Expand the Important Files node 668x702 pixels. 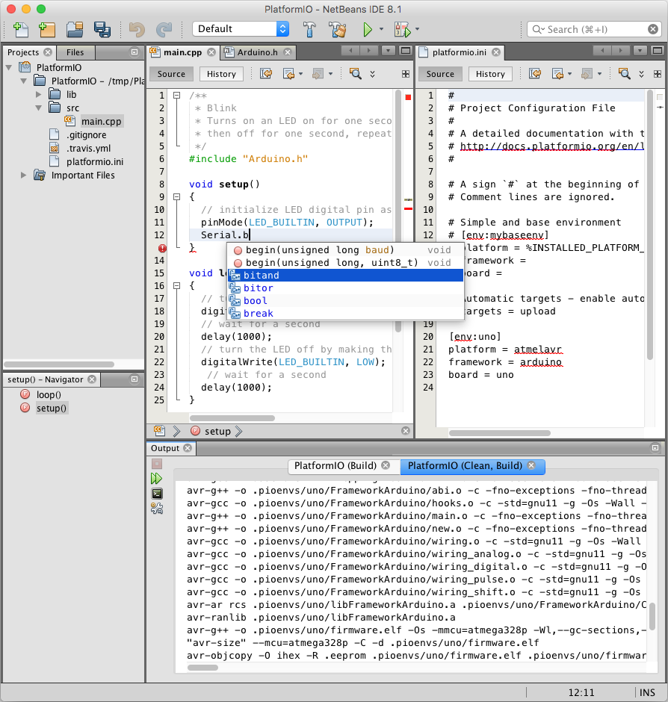click(x=24, y=175)
